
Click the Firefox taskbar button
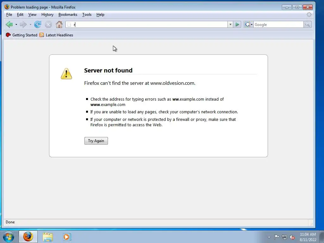coord(28,237)
